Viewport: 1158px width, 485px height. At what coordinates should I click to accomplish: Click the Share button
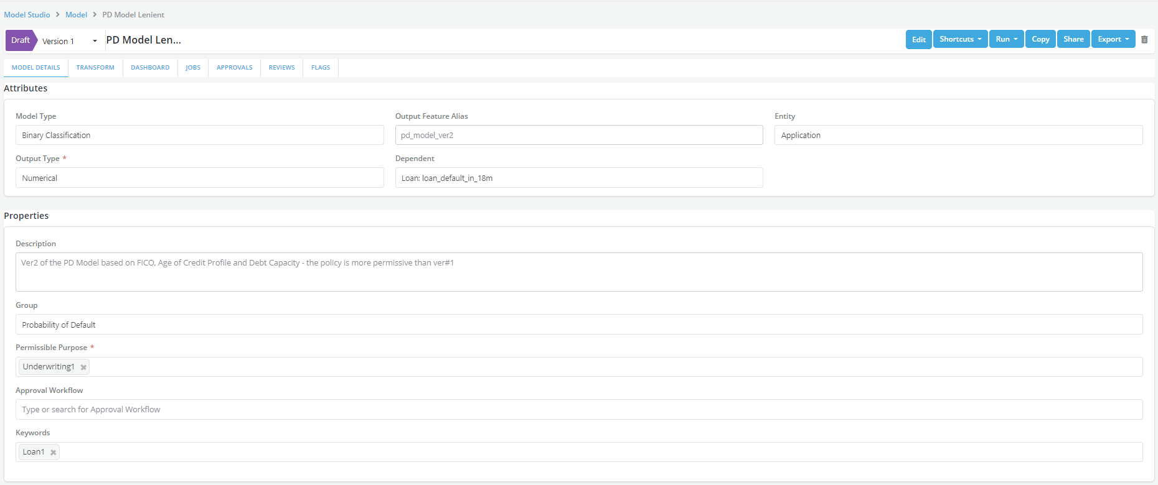tap(1073, 39)
